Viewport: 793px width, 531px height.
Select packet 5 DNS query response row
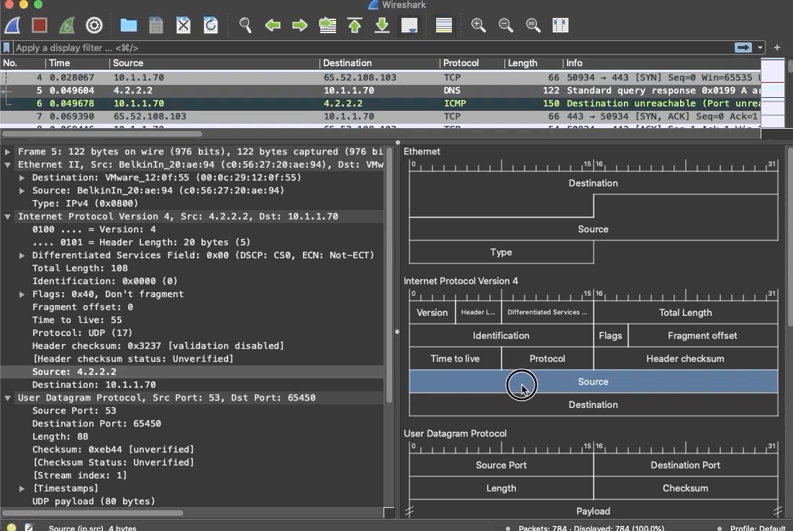381,91
